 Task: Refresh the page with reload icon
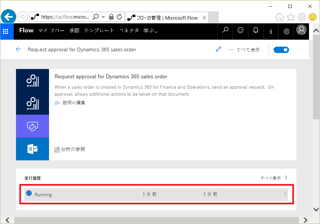(x=119, y=17)
